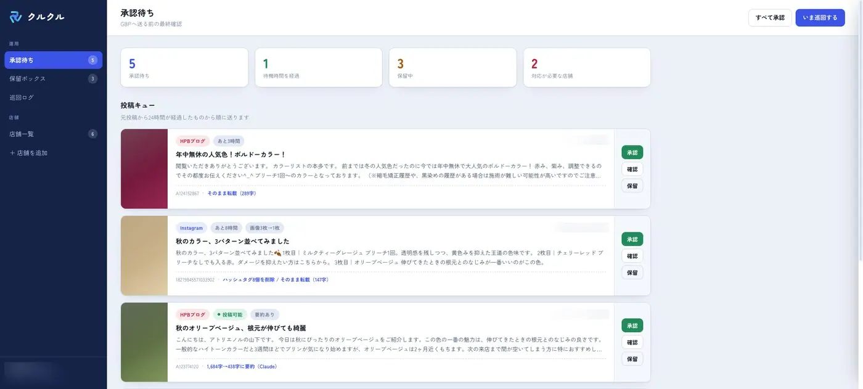Viewport: 863px width, 389px height.
Task: Open the beige thumbnail of the Instagram post
Action: (144, 256)
